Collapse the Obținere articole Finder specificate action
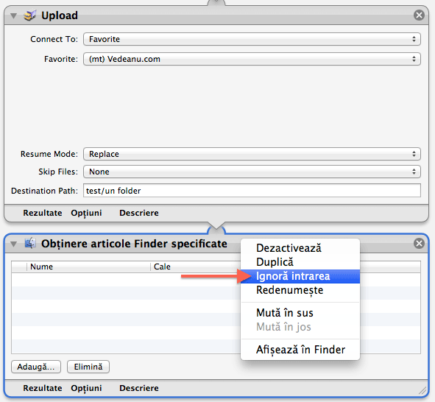 click(13, 244)
